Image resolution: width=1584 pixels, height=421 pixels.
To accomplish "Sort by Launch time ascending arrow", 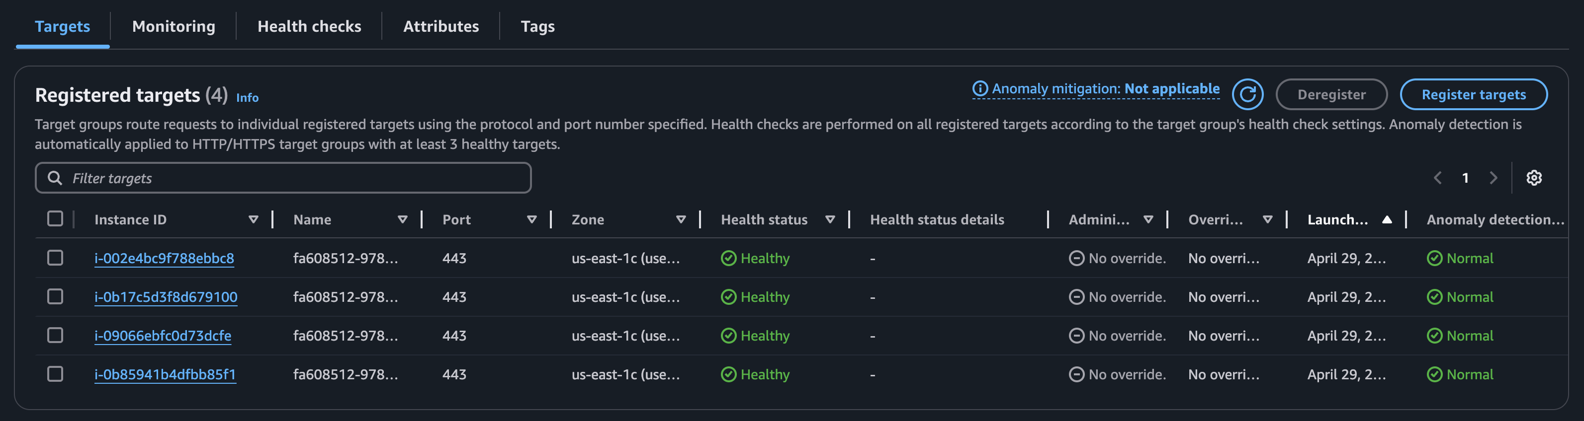I will 1387,220.
